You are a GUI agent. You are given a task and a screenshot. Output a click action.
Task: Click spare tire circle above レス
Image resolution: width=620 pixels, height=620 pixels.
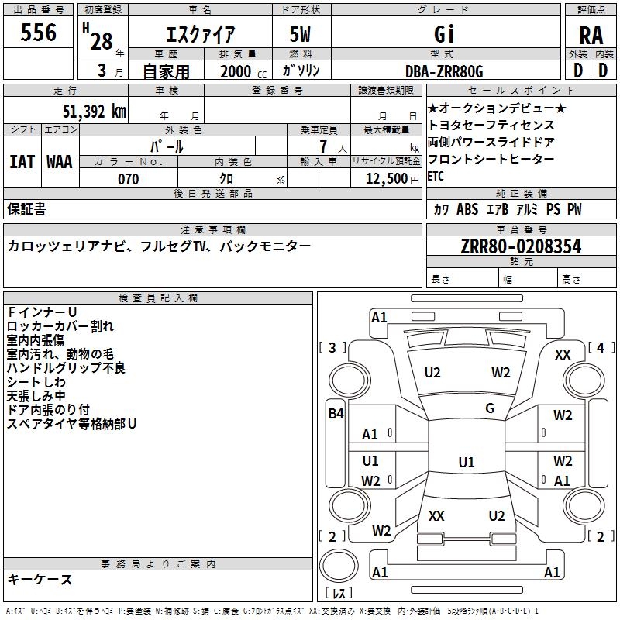(339, 566)
